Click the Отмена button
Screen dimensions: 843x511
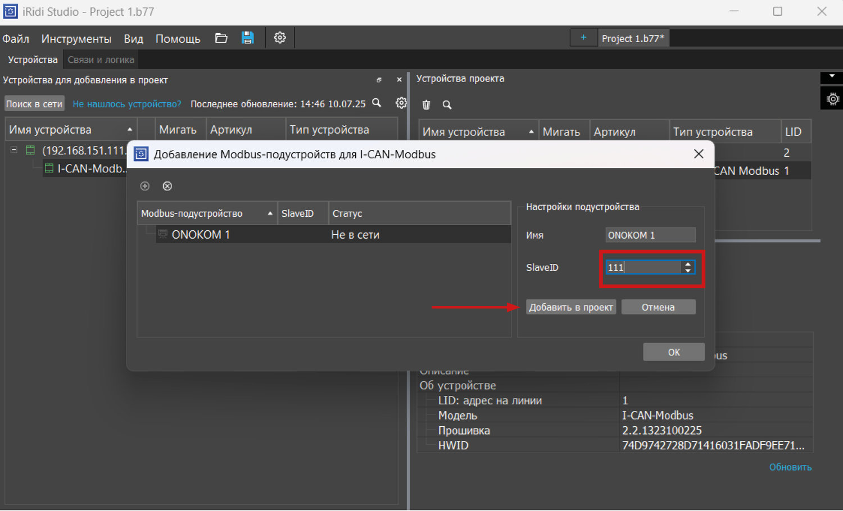(658, 307)
